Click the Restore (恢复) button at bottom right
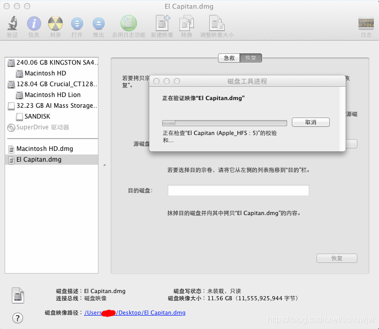Screen dimensions: 379x329 [x=337, y=258]
